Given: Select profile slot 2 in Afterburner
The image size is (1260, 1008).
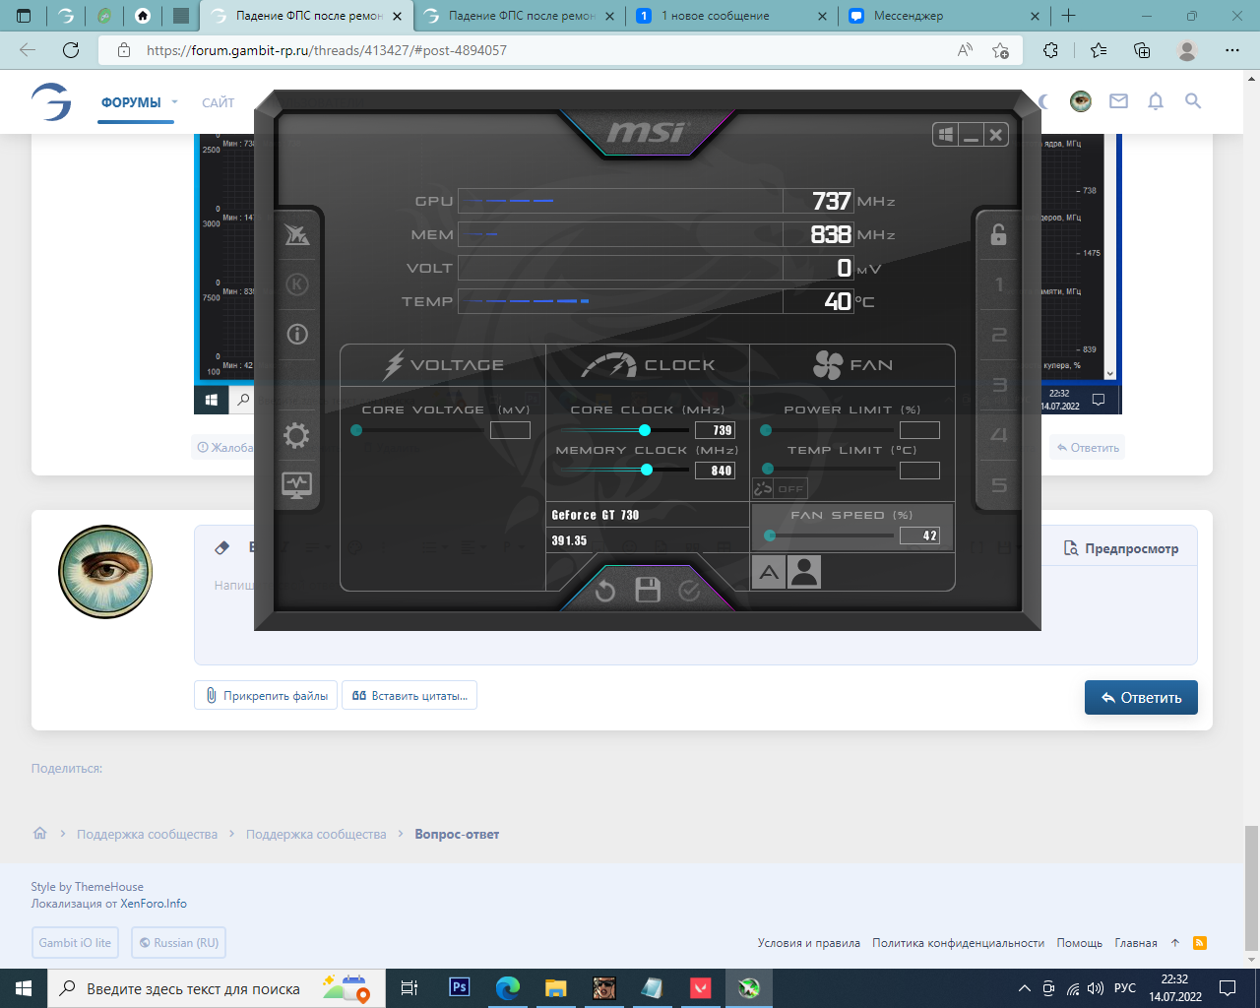Looking at the screenshot, I should [999, 335].
